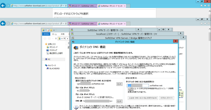The width and height of the screenshot is (211, 110).
Task: Click scroll up arrow in blue-titled browser
Action: click(x=210, y=11)
